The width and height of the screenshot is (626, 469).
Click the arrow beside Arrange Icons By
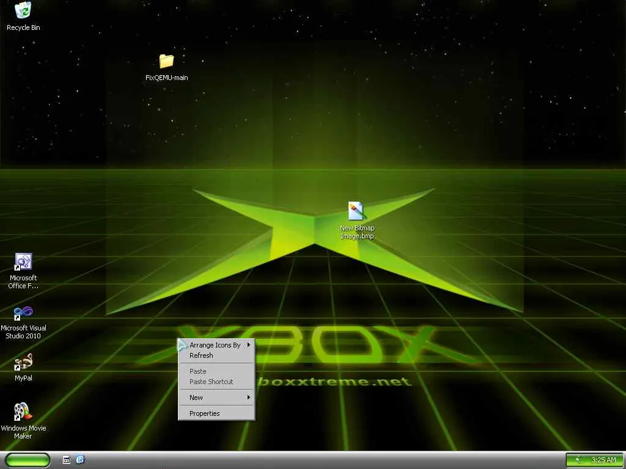click(x=249, y=344)
